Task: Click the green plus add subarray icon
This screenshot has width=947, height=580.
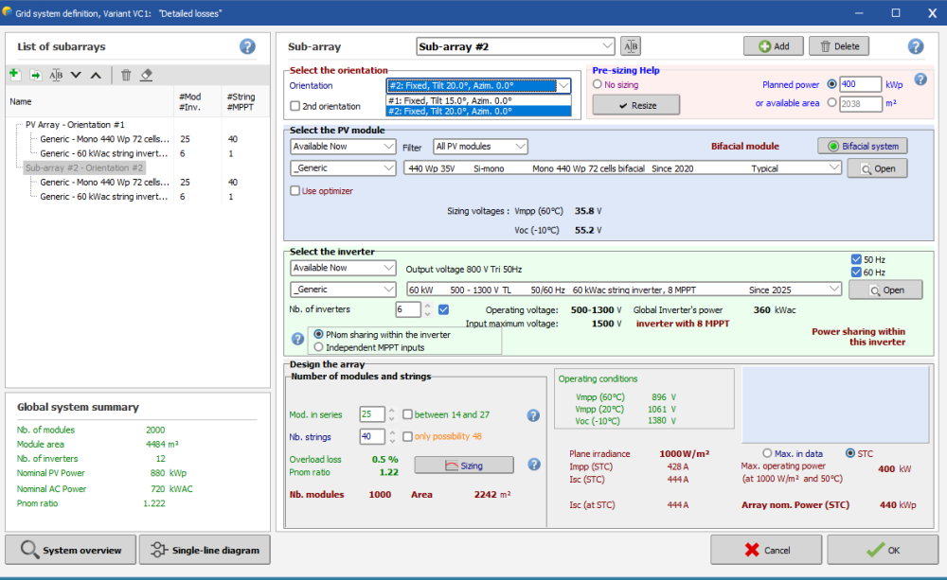Action: coord(14,75)
